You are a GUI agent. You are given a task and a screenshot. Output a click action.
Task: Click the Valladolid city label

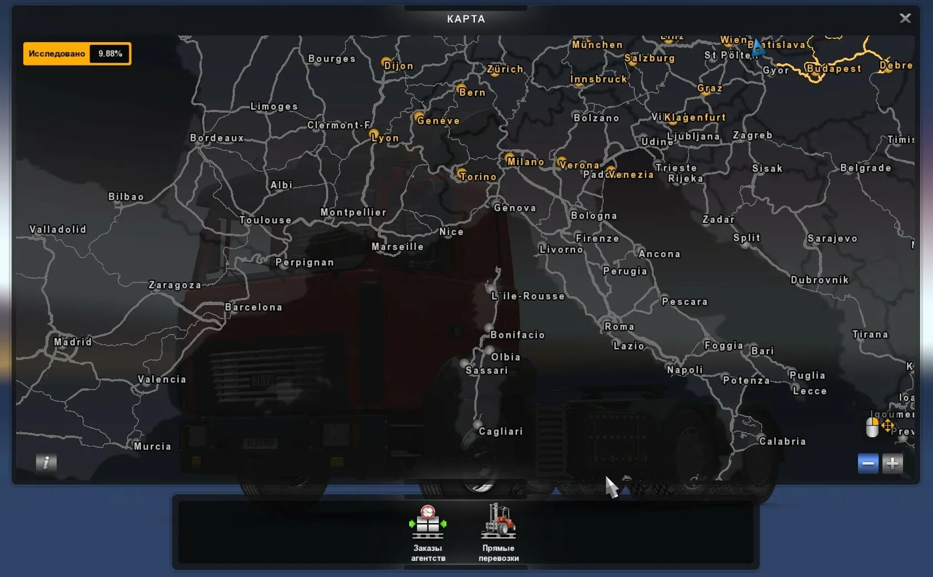click(x=58, y=229)
